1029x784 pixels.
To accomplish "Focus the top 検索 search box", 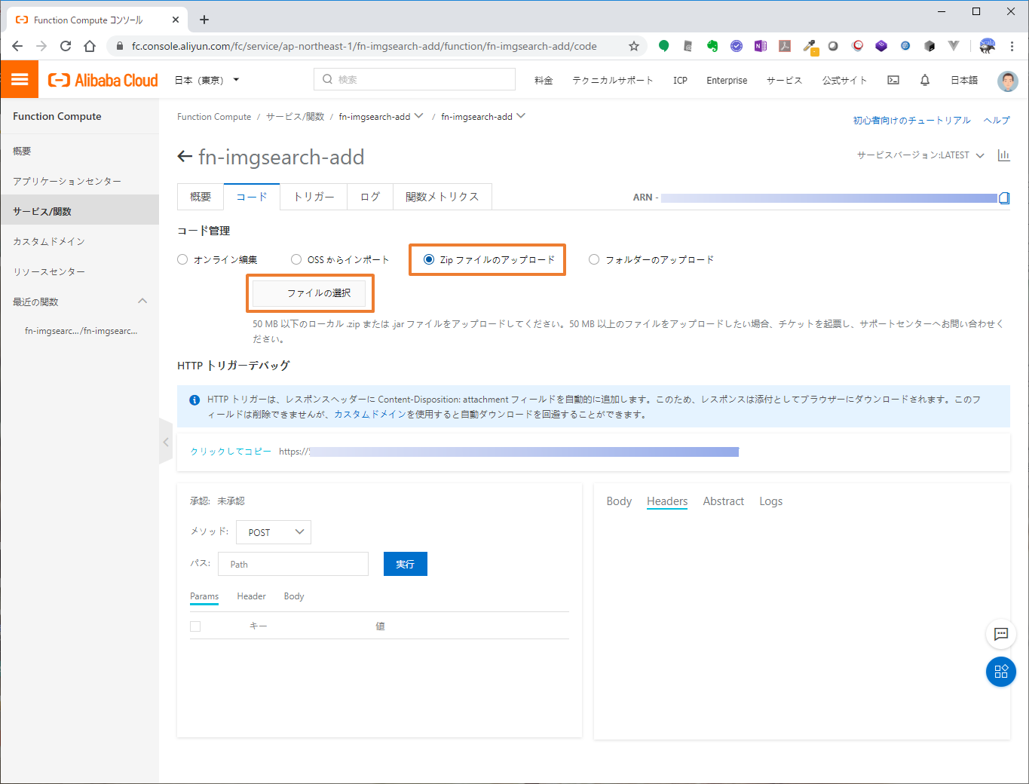I will click(415, 79).
